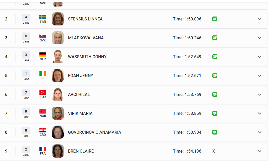The image size is (268, 161).
Task: Expand Avci Hilal row details
Action: point(260,94)
